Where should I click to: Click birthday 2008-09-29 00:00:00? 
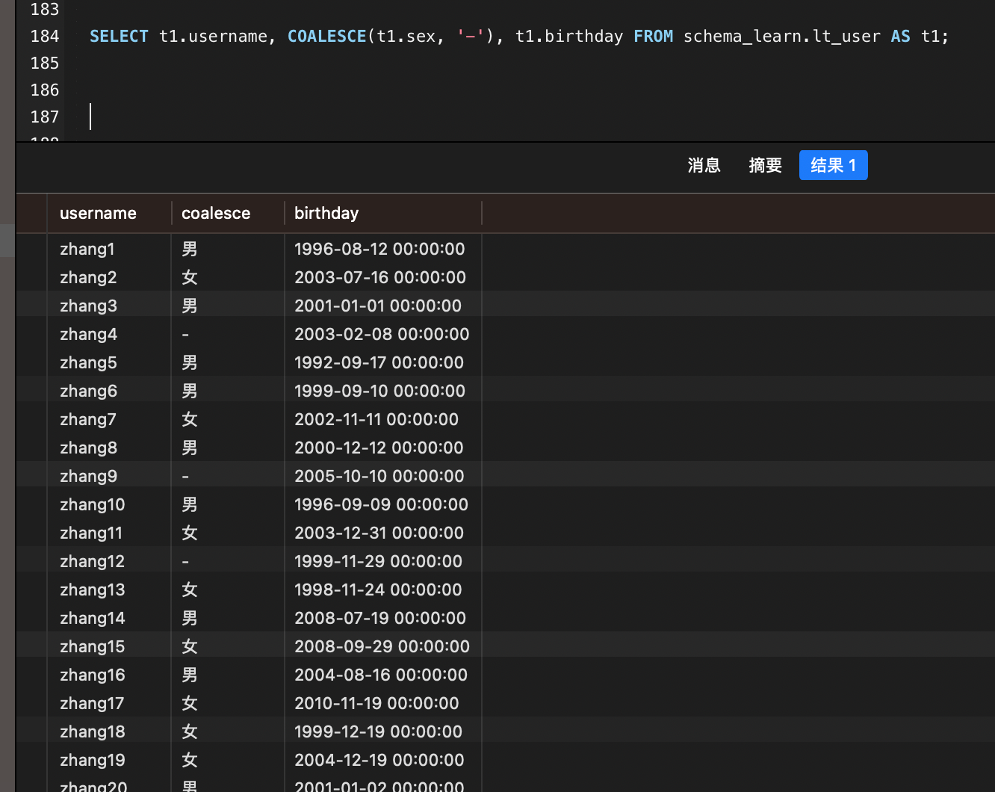382,646
